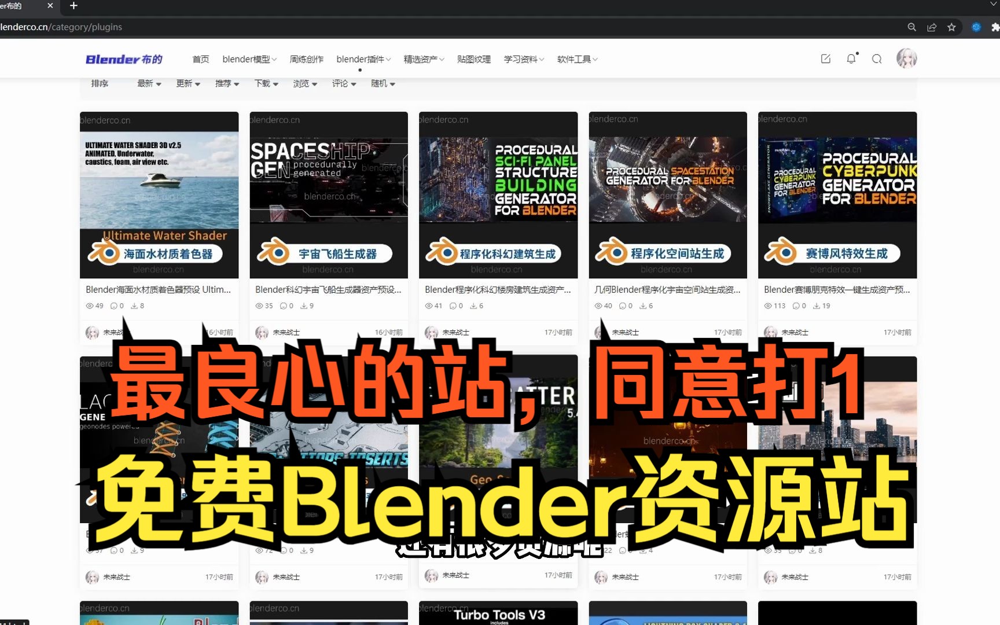Sort posts by 下载
The width and height of the screenshot is (1000, 625).
[266, 84]
